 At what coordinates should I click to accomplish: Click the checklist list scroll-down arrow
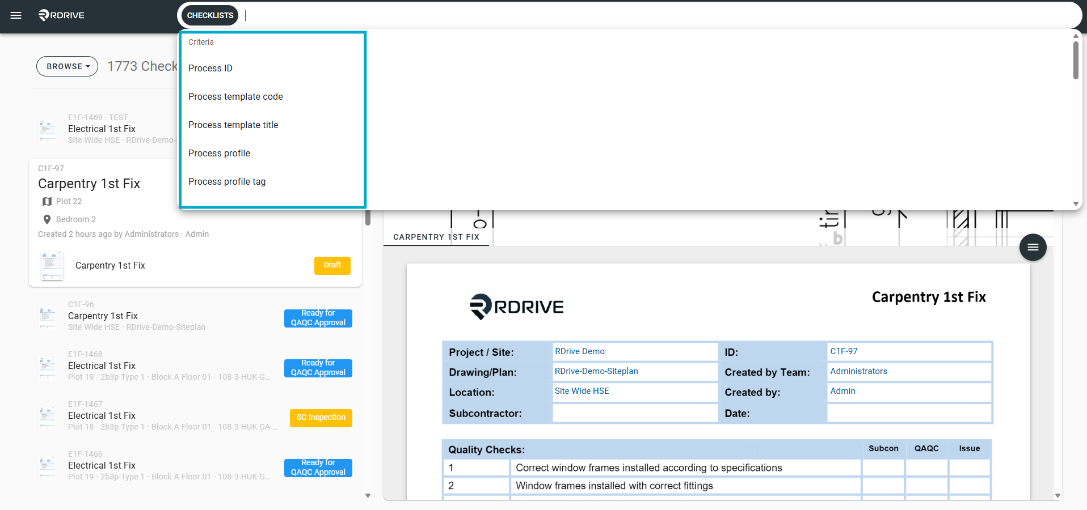point(368,495)
